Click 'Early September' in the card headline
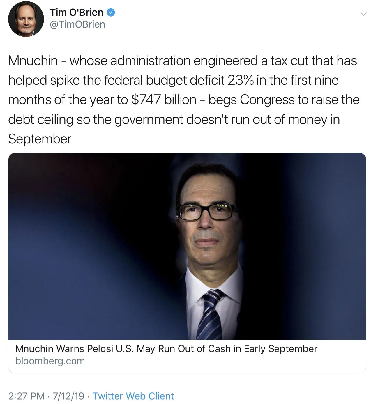371x404 pixels. click(x=281, y=349)
